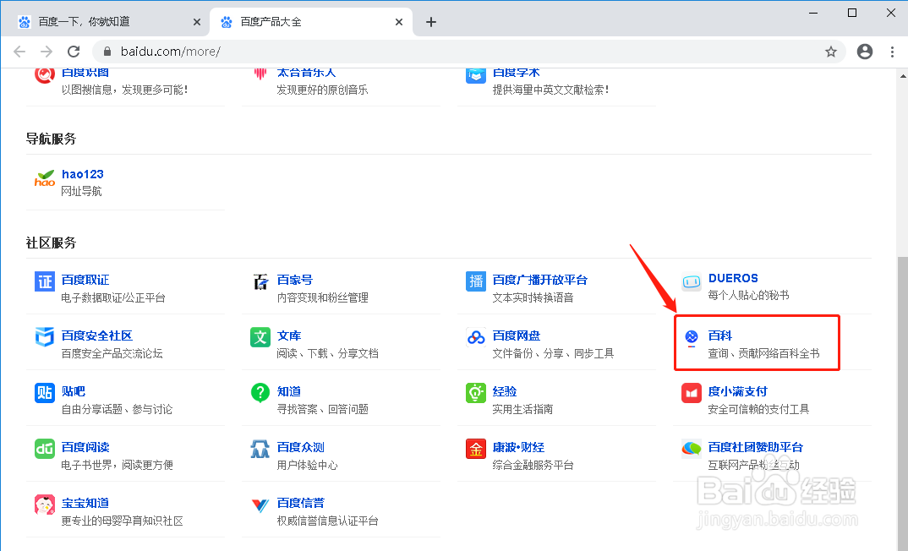Go back with the back arrow
Viewport: 908px width, 551px height.
coord(19,52)
